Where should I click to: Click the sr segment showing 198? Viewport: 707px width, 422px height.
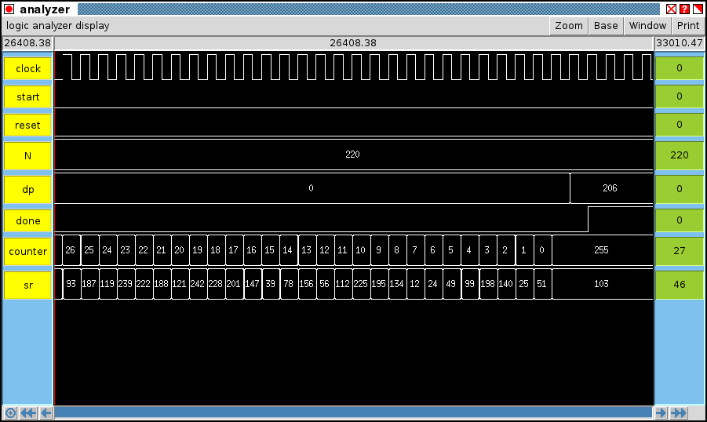487,284
